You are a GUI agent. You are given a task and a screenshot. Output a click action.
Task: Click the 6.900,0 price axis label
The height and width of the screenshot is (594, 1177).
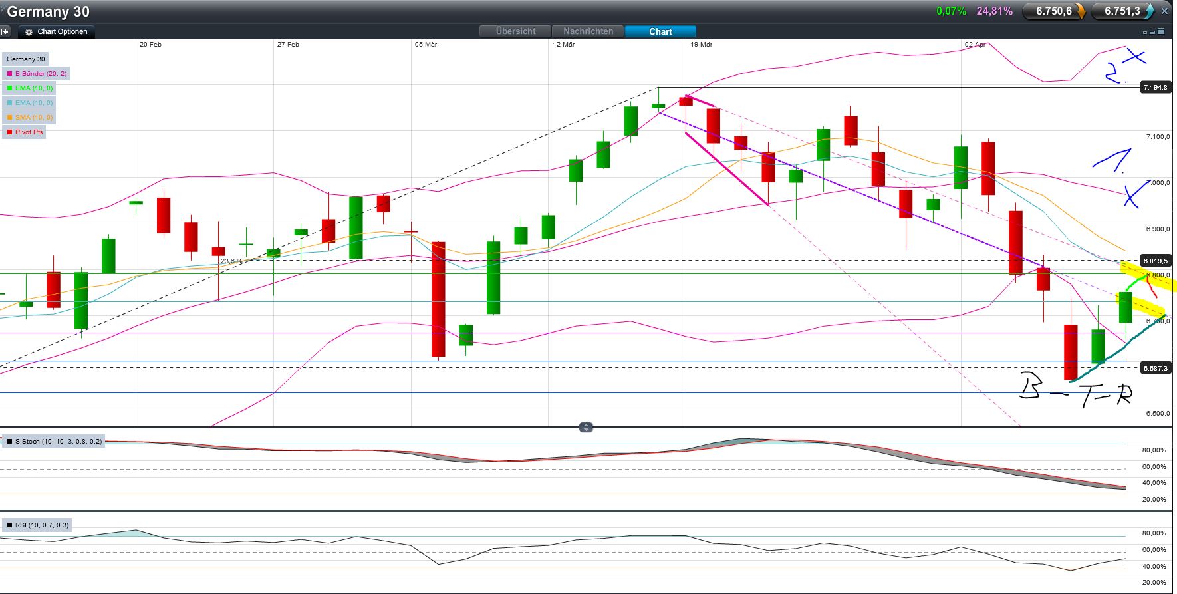click(x=1158, y=229)
